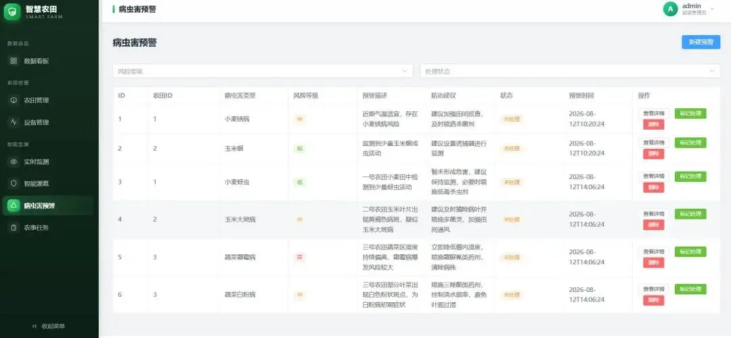Click the 农田管理 sidebar icon

click(14, 100)
